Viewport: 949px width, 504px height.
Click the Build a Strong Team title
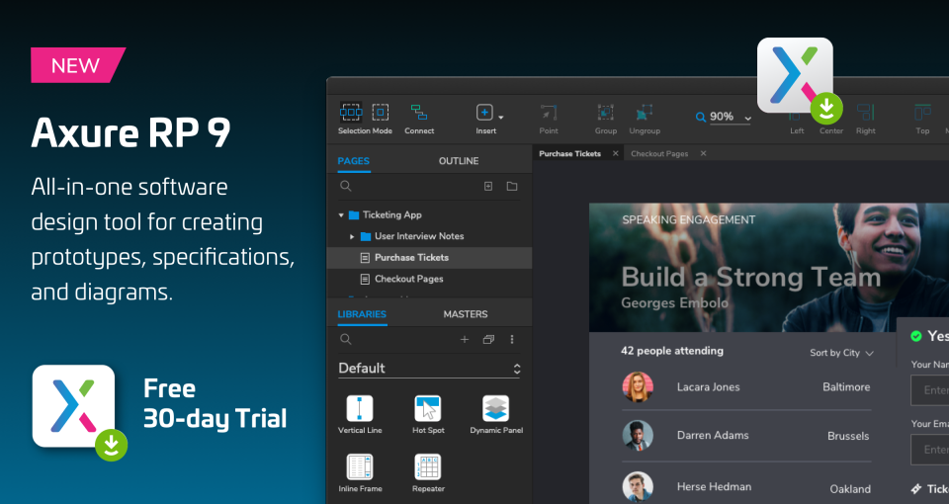coord(750,277)
